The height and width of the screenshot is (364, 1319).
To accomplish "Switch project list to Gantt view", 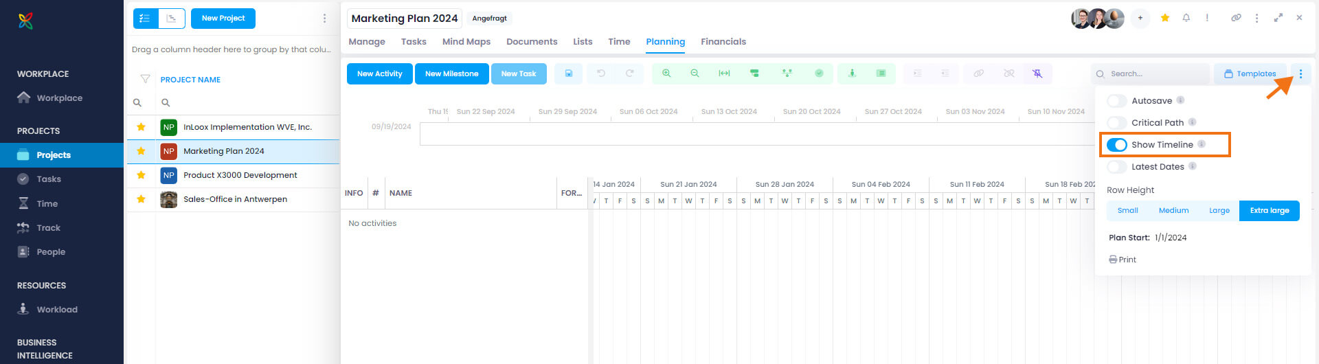I will pos(172,19).
